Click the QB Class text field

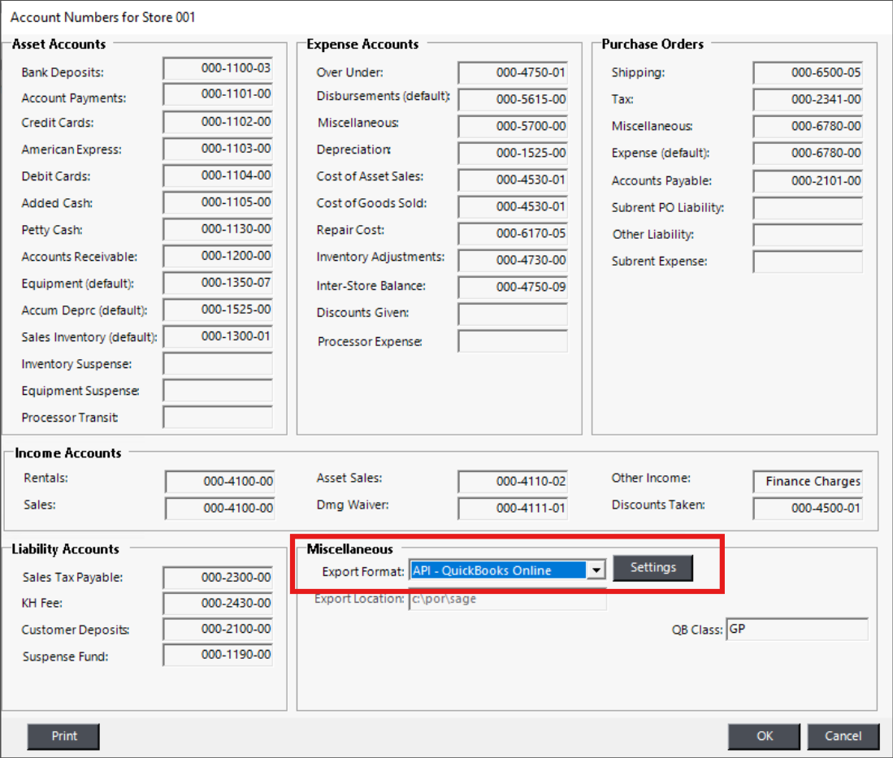click(x=795, y=630)
